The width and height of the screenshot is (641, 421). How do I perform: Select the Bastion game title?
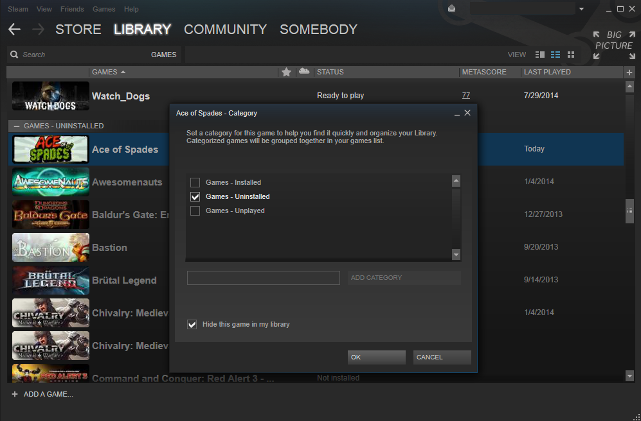coord(109,248)
